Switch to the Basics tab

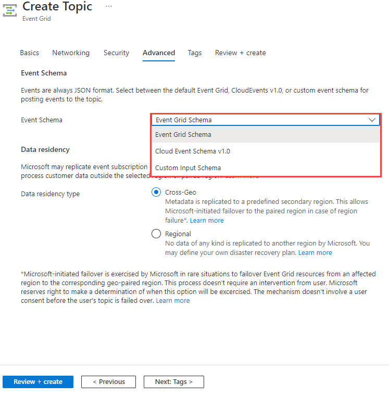pyautogui.click(x=29, y=53)
